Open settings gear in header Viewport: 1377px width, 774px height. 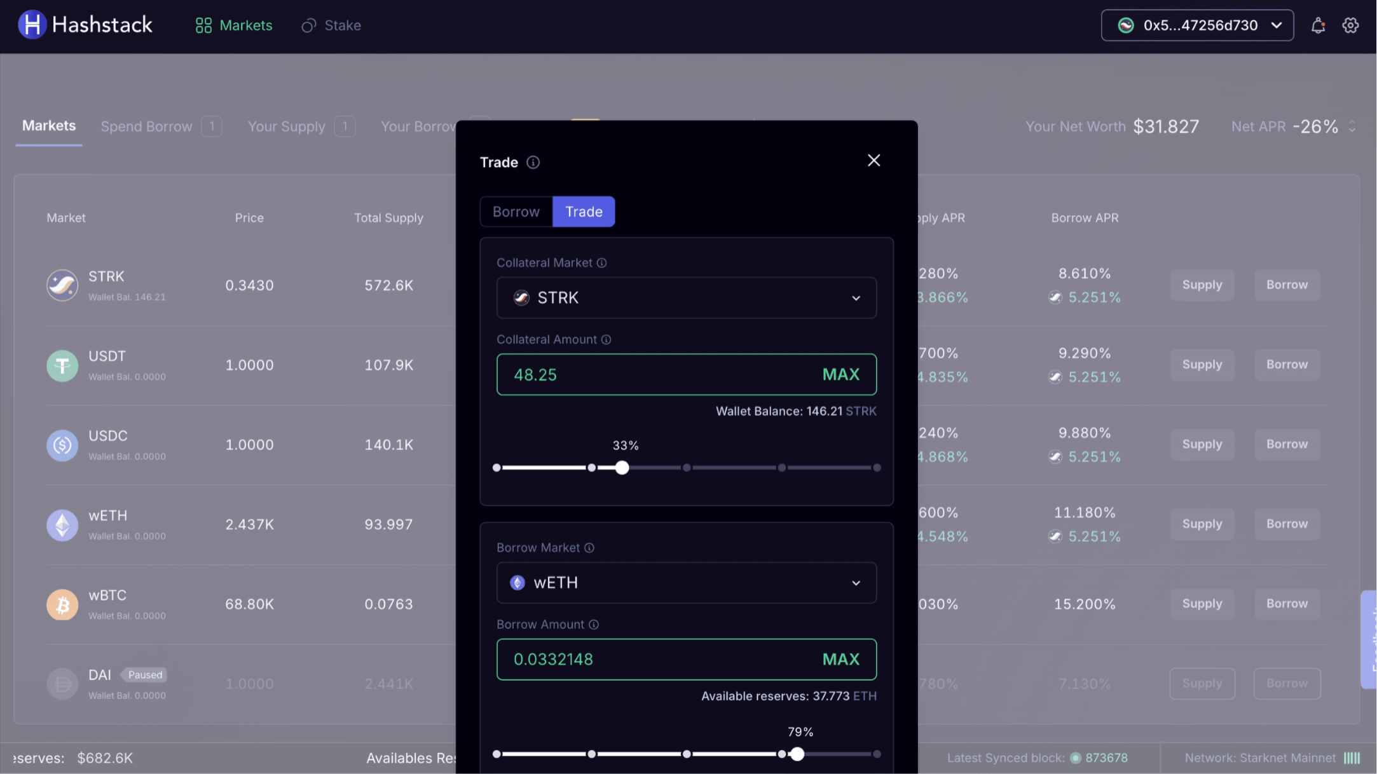pyautogui.click(x=1350, y=25)
